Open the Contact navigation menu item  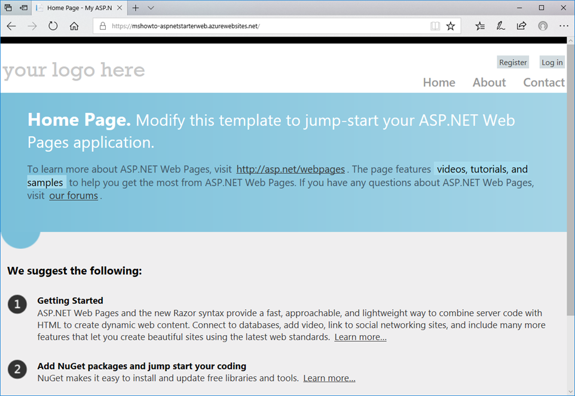coord(544,82)
